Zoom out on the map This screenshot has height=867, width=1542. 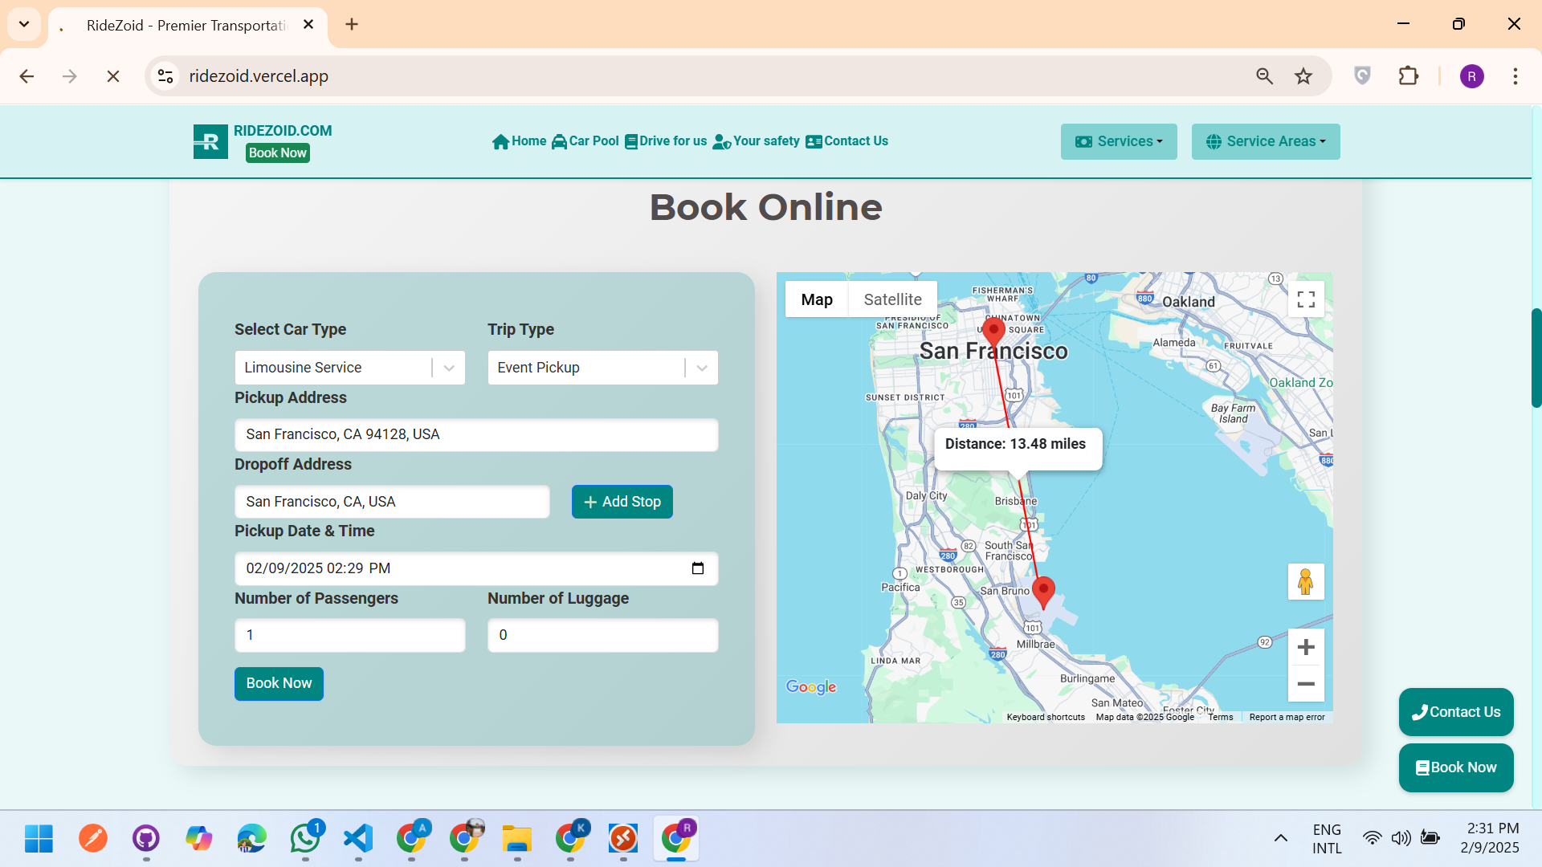(x=1306, y=684)
